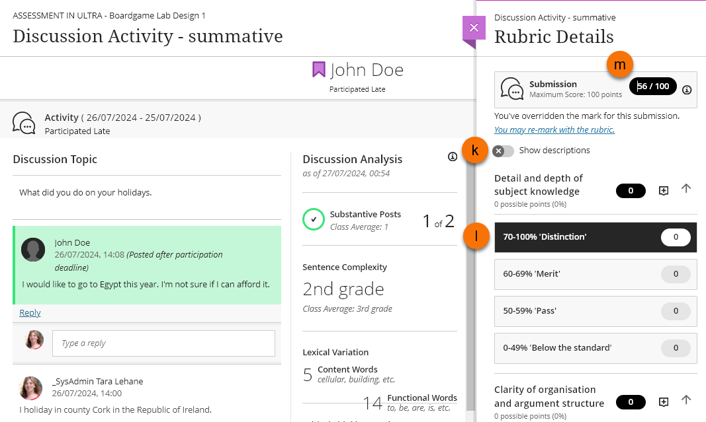Screen dimensions: 706x422
Task: Collapse the Clarity of organisation criterion
Action: (686, 400)
